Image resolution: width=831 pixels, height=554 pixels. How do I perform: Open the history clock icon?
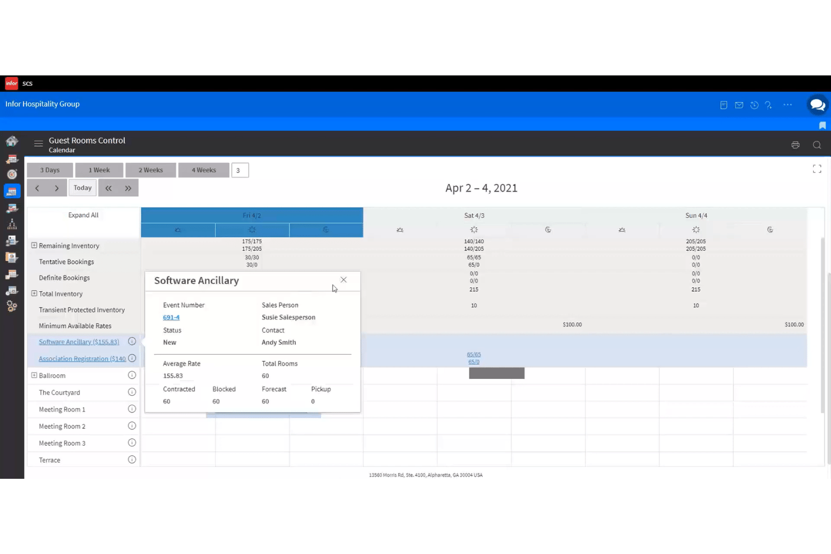point(754,105)
